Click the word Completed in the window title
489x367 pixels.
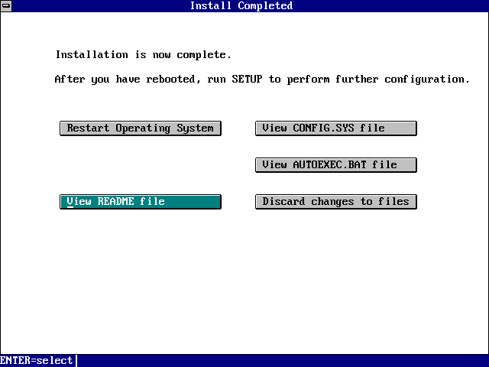point(265,6)
